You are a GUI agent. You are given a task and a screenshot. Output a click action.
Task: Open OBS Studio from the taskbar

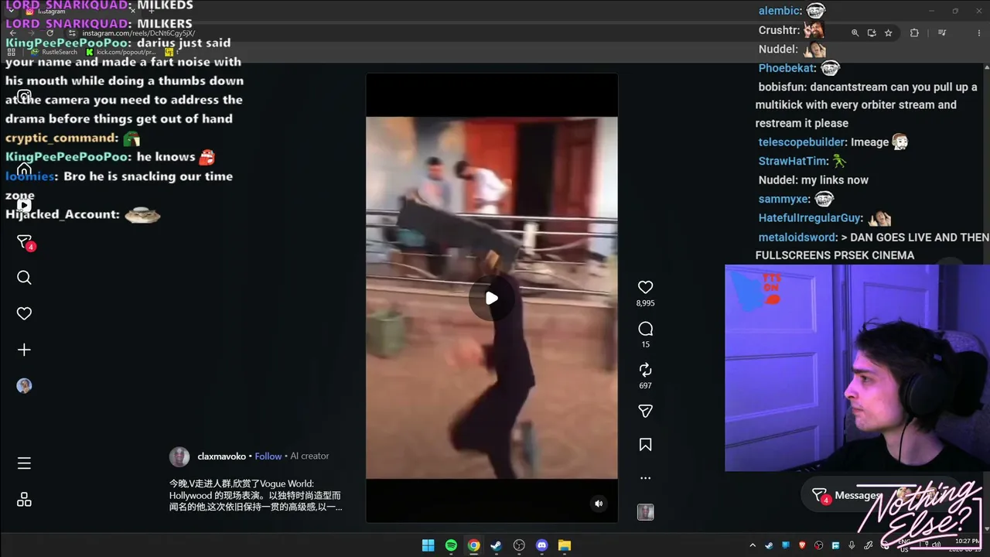519,545
